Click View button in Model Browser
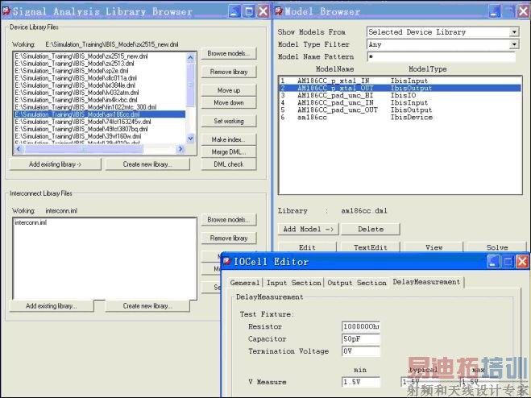This screenshot has width=531, height=398. [x=434, y=247]
